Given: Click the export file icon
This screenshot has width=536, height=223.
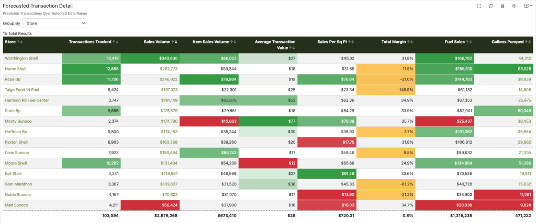Looking at the screenshot, I should [502, 6].
